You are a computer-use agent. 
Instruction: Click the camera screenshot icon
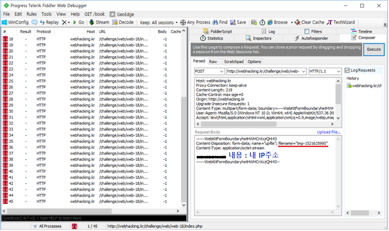(x=254, y=22)
